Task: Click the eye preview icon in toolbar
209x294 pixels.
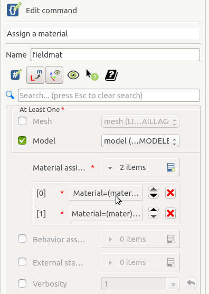Action: (73, 75)
